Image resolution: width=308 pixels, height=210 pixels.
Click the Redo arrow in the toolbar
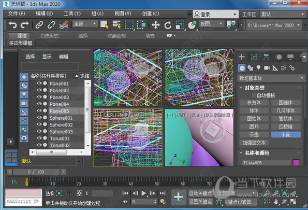(x=25, y=25)
